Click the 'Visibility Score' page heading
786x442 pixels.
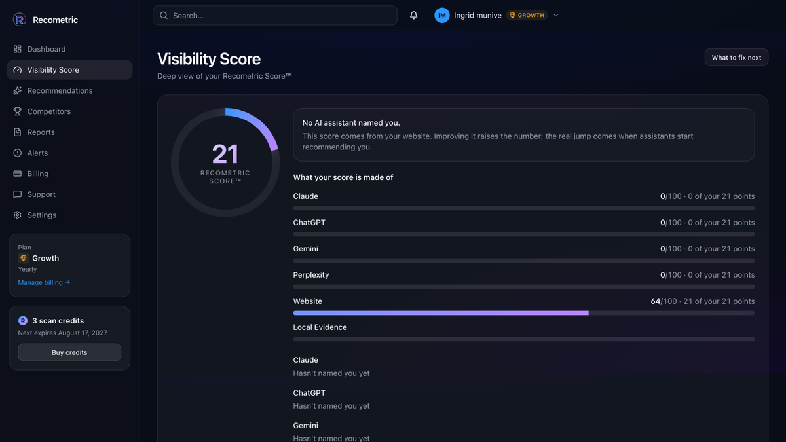pos(209,59)
